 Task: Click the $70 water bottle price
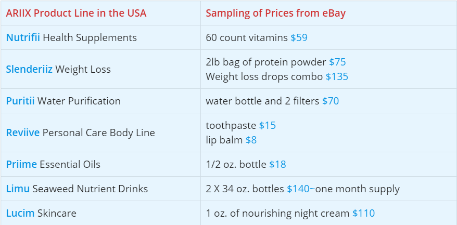click(331, 101)
